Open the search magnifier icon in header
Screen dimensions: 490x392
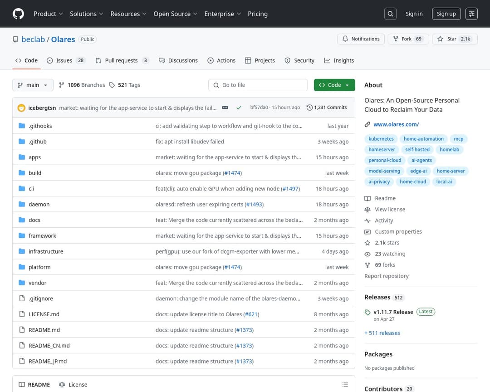[390, 14]
